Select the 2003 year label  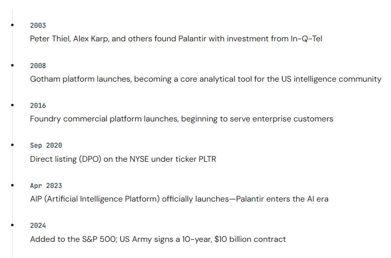(38, 25)
